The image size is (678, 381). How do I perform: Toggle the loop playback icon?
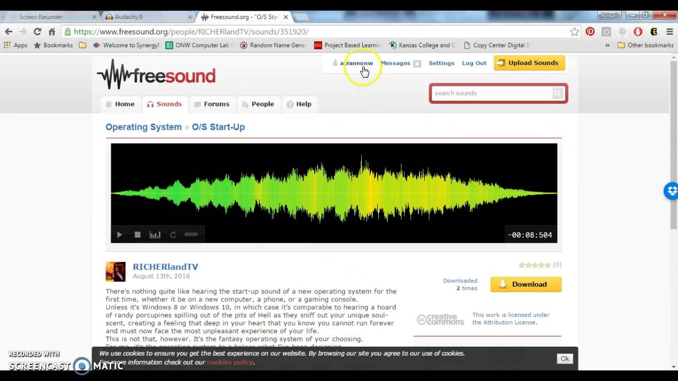(x=173, y=235)
